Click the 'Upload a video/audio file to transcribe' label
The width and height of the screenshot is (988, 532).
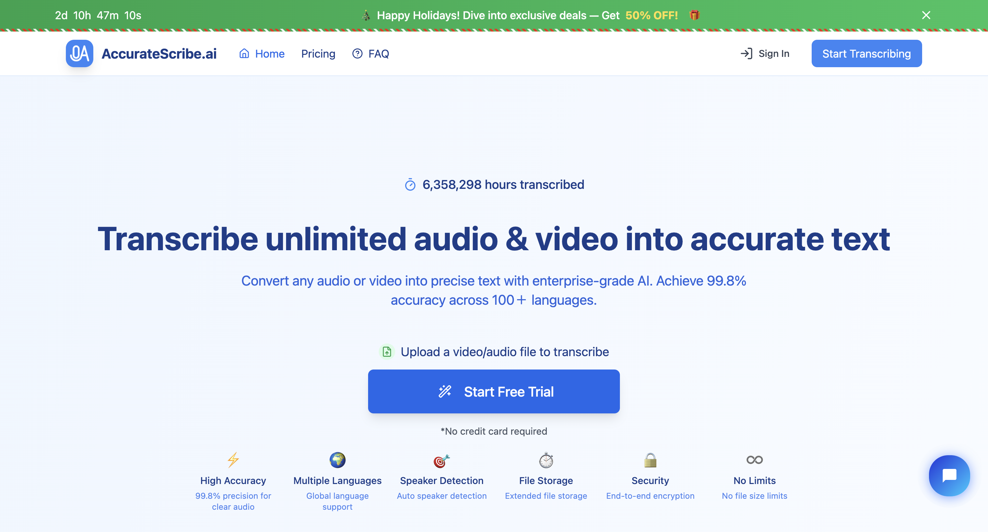(x=505, y=352)
